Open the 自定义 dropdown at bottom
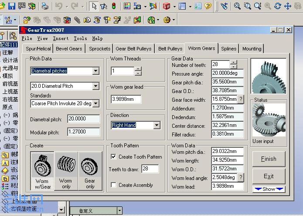The height and width of the screenshot is (216, 303). (119, 211)
